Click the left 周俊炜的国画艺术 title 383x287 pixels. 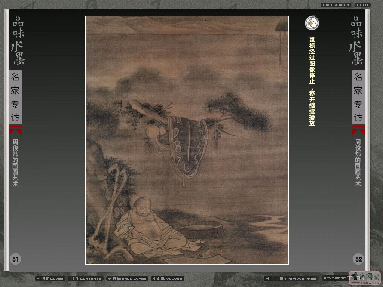pos(15,163)
